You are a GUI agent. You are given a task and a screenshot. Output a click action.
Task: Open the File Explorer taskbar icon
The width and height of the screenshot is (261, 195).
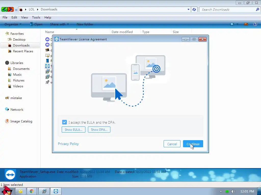[20, 191]
